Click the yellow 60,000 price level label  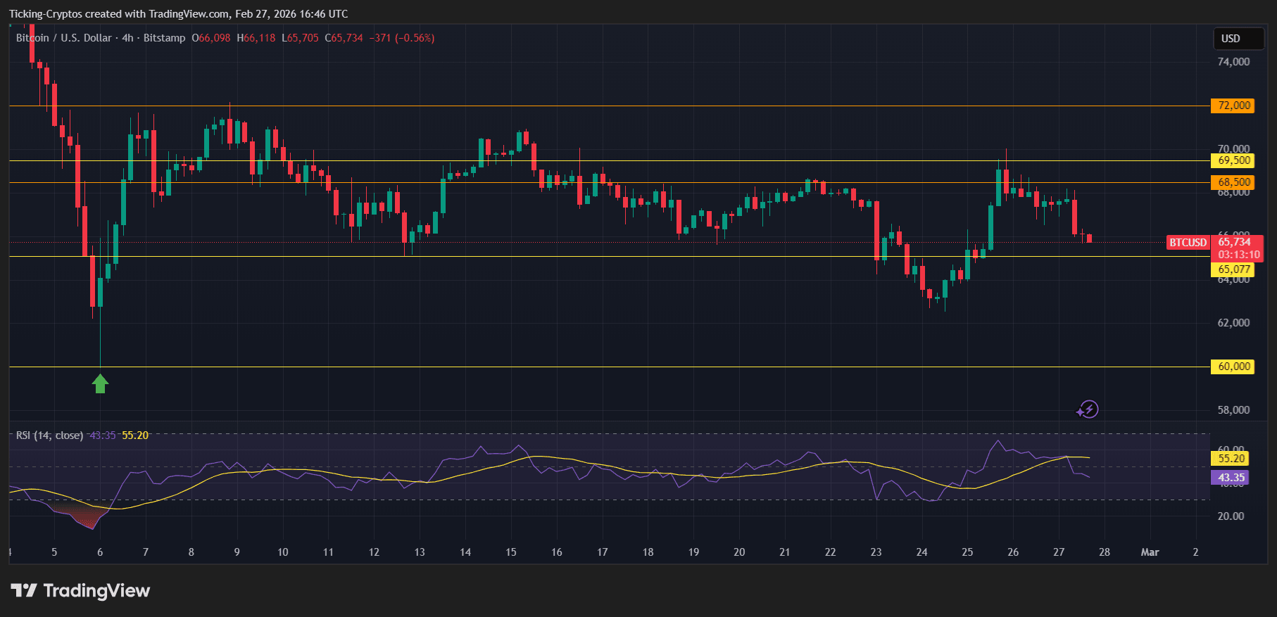pos(1234,367)
